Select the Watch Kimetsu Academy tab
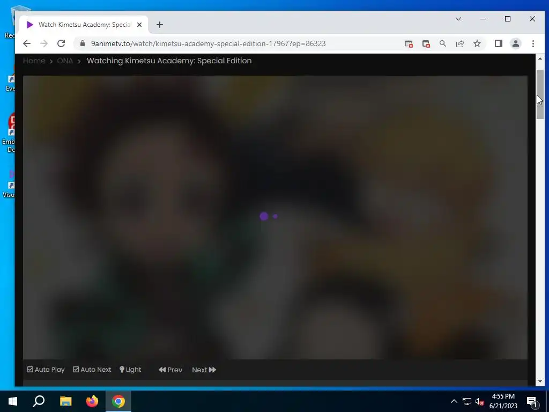 coord(84,25)
